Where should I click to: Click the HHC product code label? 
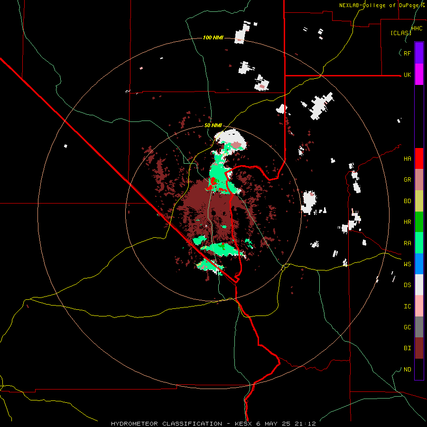click(417, 28)
